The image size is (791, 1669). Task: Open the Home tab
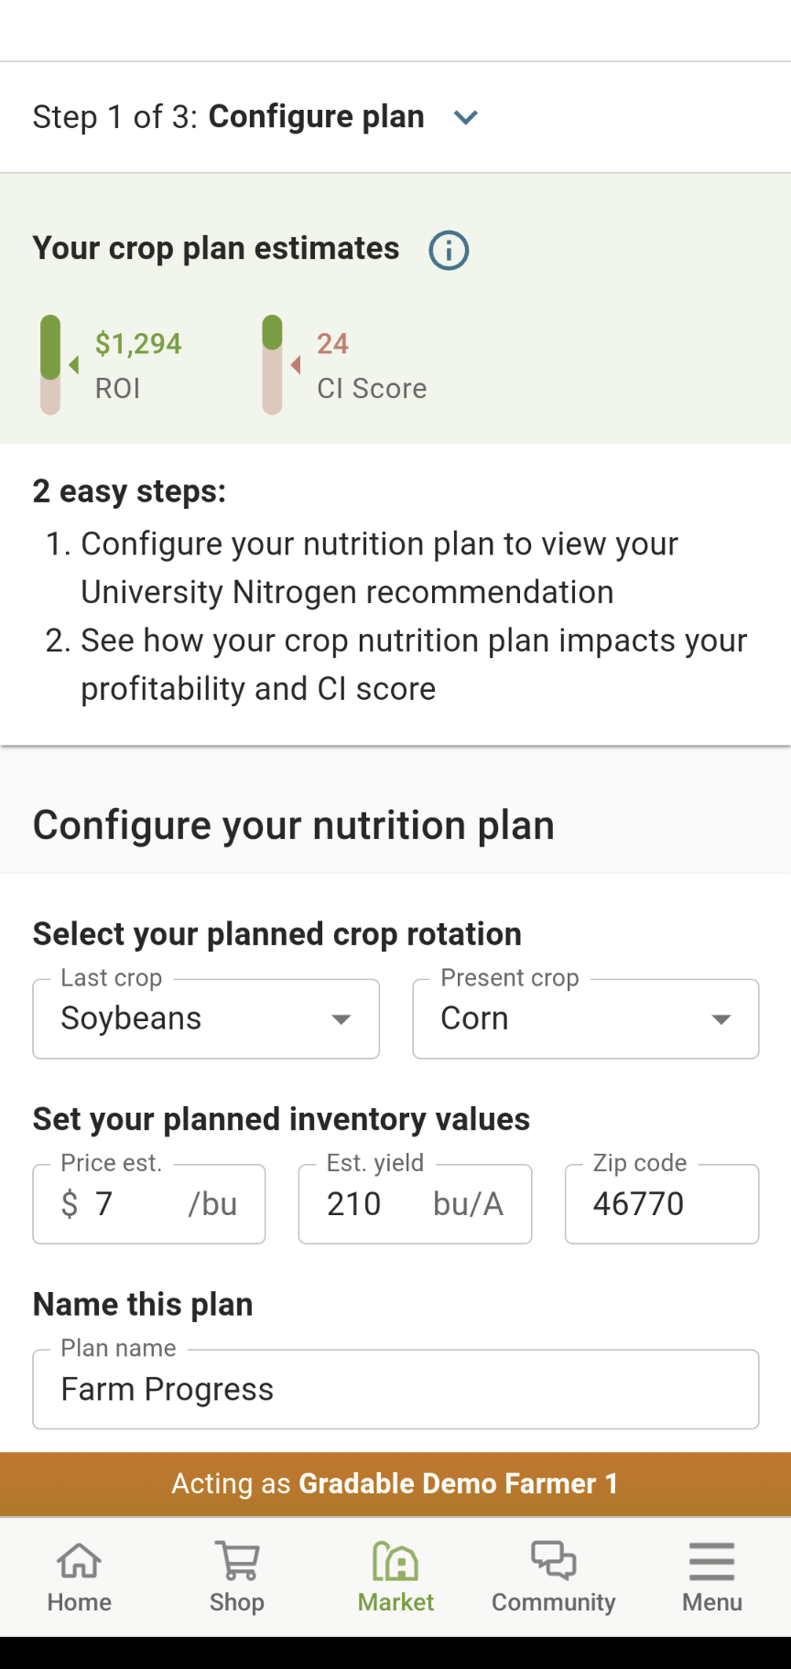pyautogui.click(x=80, y=1577)
